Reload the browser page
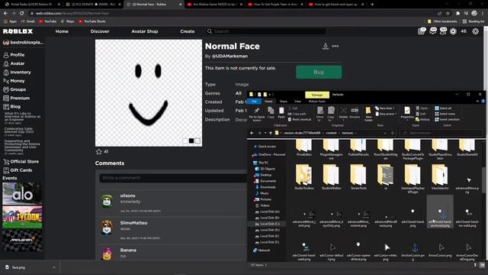Image resolution: width=488 pixels, height=275 pixels. click(22, 14)
